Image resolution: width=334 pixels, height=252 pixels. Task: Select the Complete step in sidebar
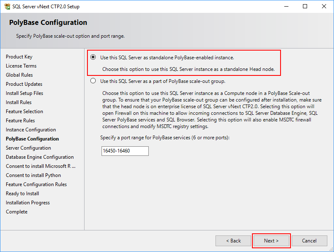tap(17, 211)
